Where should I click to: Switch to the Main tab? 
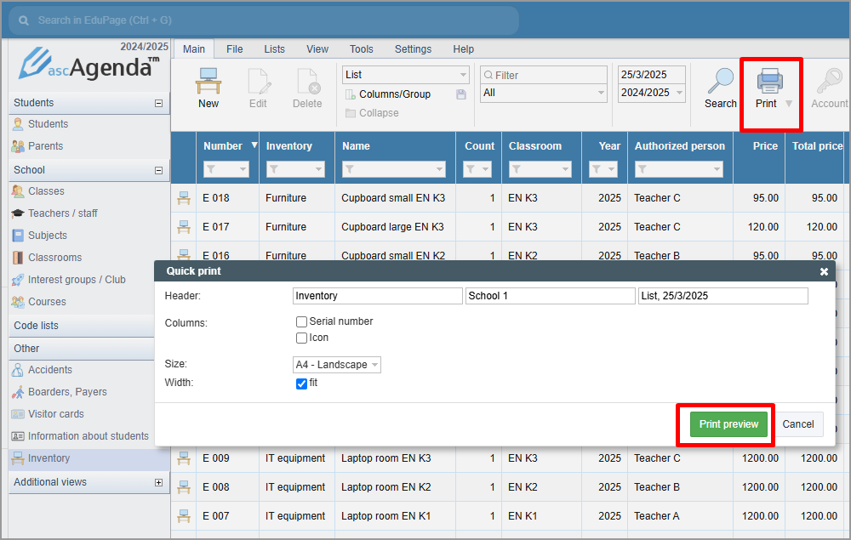pyautogui.click(x=194, y=48)
